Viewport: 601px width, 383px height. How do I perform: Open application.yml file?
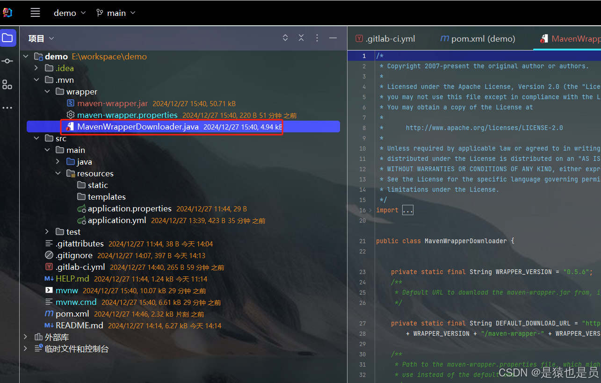pos(117,220)
